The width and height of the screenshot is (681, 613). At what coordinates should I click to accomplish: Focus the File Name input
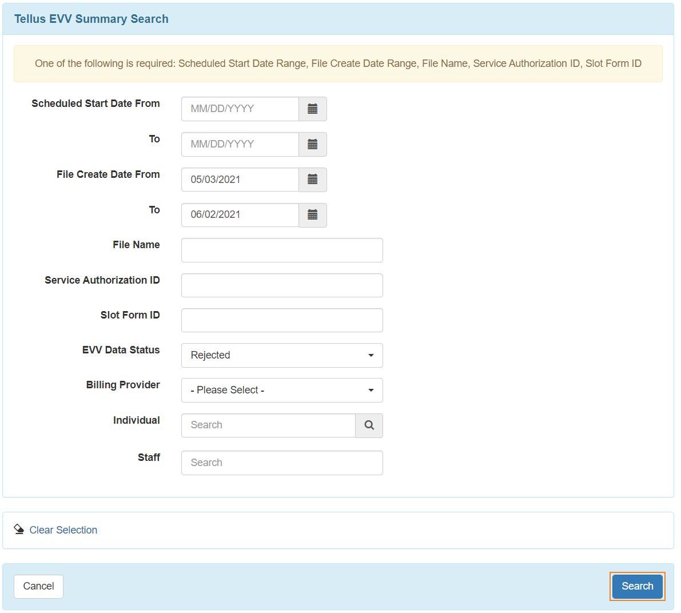282,250
